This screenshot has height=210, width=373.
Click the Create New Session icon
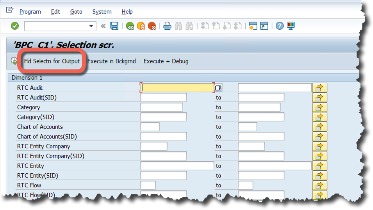[x=253, y=26]
